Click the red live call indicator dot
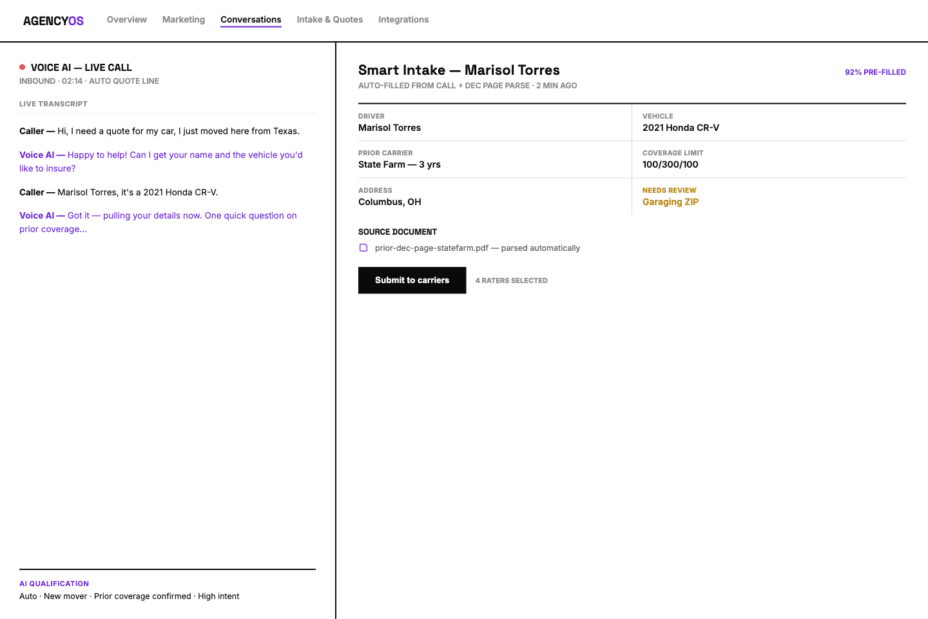928x619 pixels. [x=23, y=67]
